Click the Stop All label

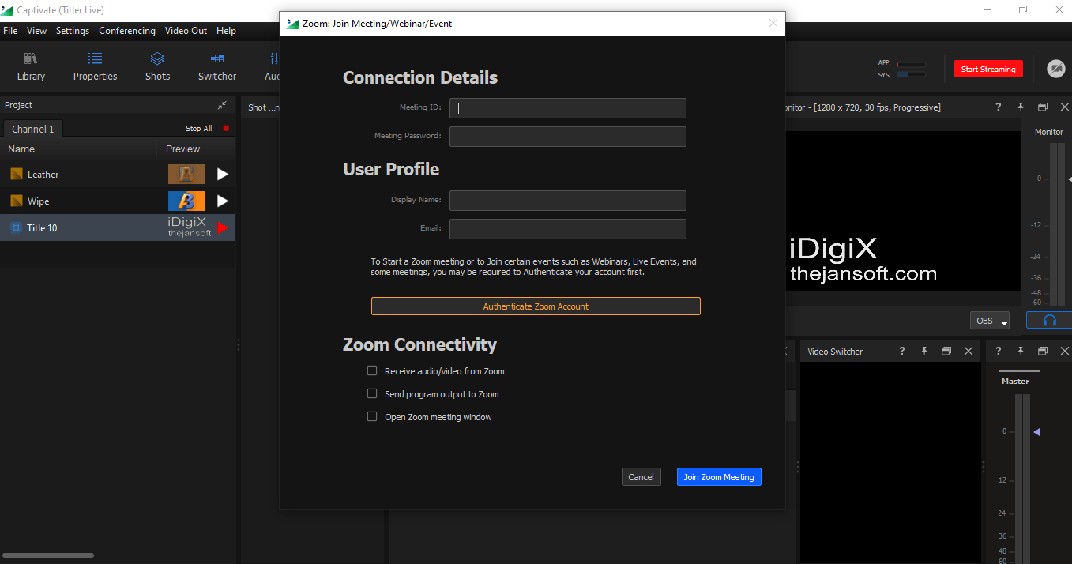click(x=199, y=129)
